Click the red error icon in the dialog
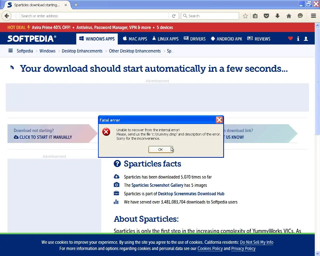The image size is (320, 256). point(106,132)
